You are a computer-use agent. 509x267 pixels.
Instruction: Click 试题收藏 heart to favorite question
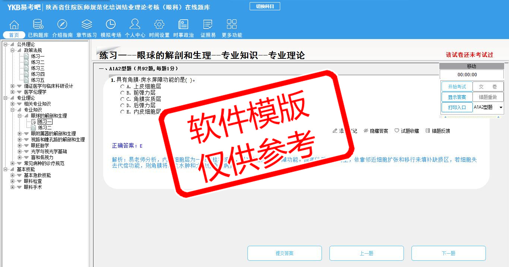click(x=407, y=131)
